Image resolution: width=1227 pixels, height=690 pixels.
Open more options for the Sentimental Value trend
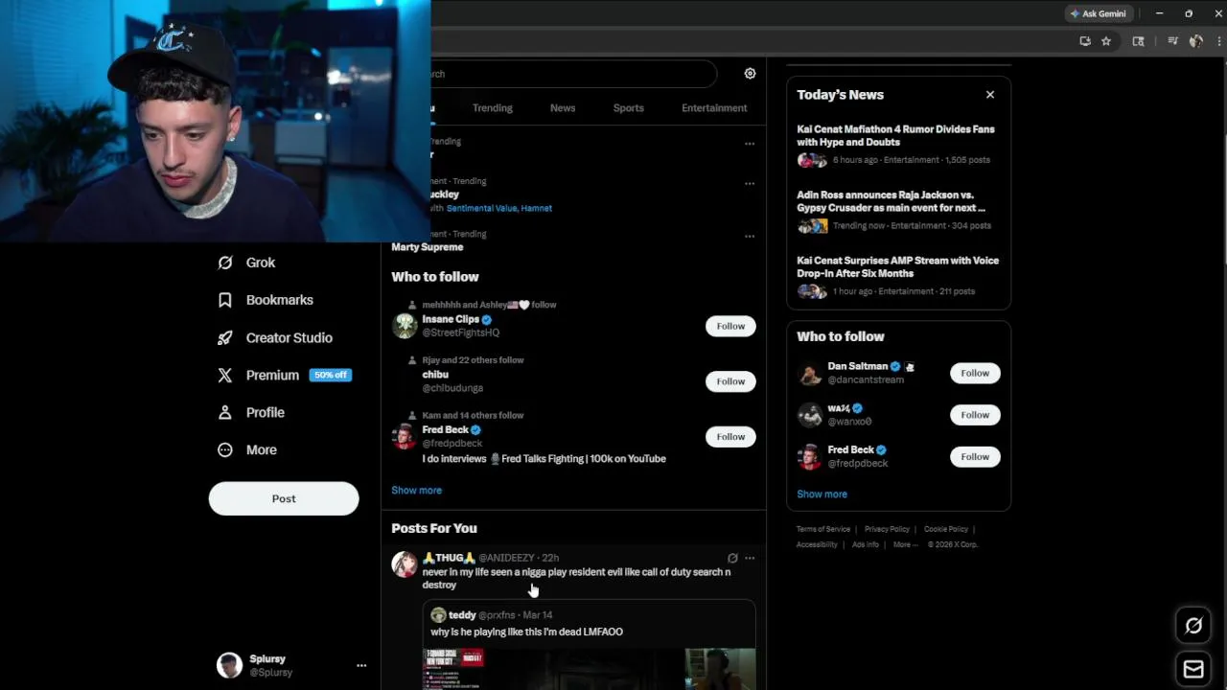coord(750,183)
